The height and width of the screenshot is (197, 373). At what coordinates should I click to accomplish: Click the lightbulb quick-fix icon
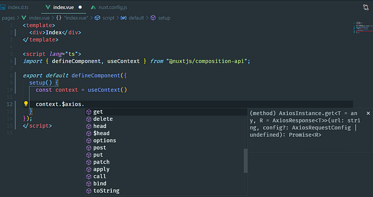click(x=26, y=104)
